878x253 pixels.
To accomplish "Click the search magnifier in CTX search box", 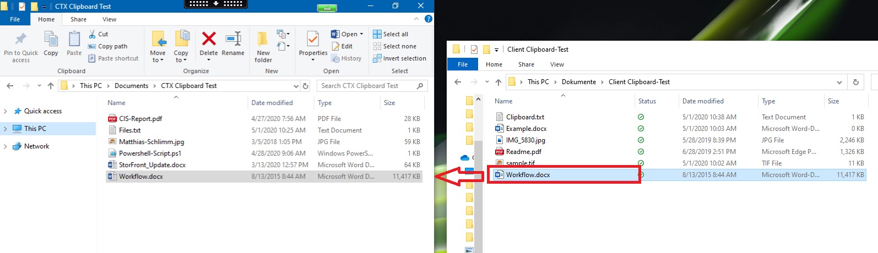I will click(420, 86).
